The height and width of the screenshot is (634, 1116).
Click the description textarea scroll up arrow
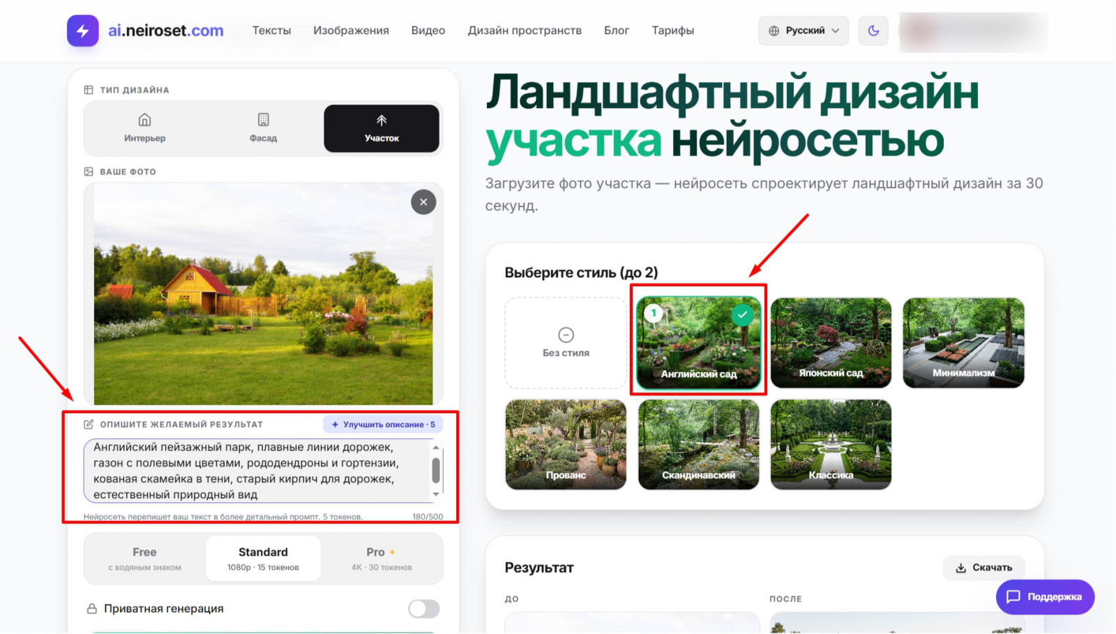coord(436,447)
